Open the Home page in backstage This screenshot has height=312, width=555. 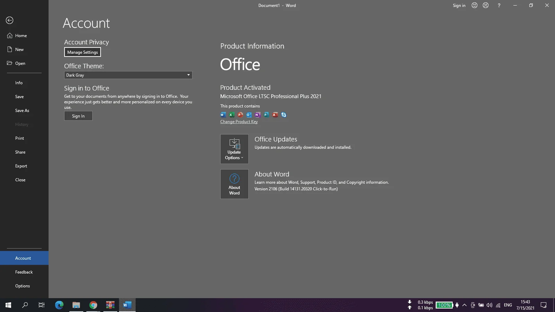pyautogui.click(x=24, y=36)
